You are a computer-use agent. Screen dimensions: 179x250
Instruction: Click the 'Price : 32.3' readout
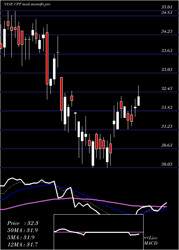click(23, 223)
